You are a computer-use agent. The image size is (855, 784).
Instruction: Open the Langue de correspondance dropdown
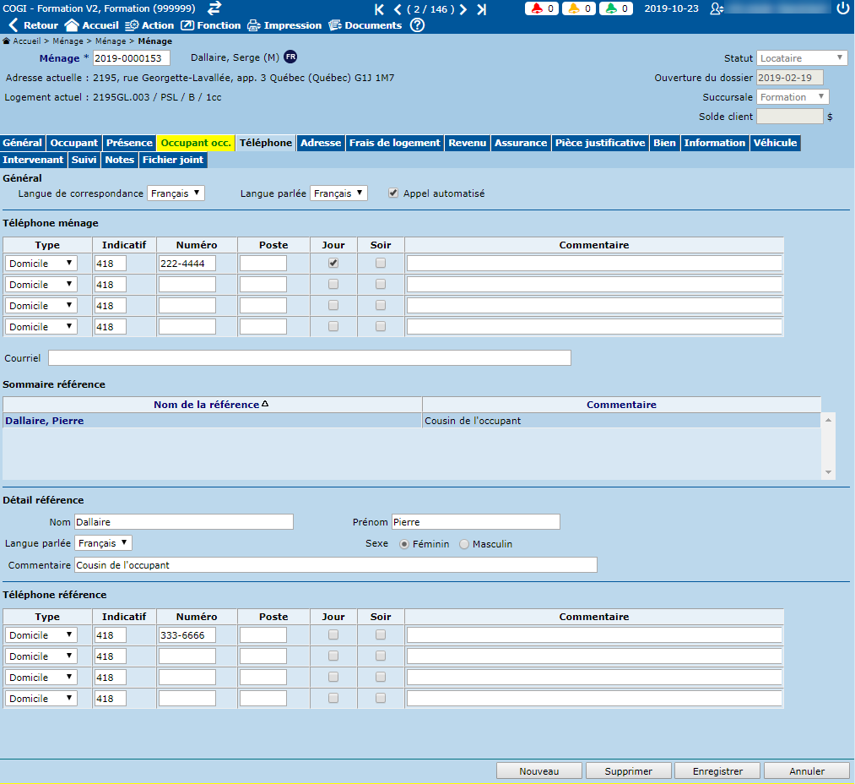[176, 193]
